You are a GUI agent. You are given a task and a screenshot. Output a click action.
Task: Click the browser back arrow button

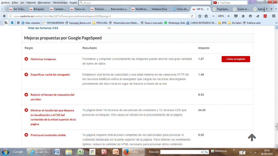4,16
